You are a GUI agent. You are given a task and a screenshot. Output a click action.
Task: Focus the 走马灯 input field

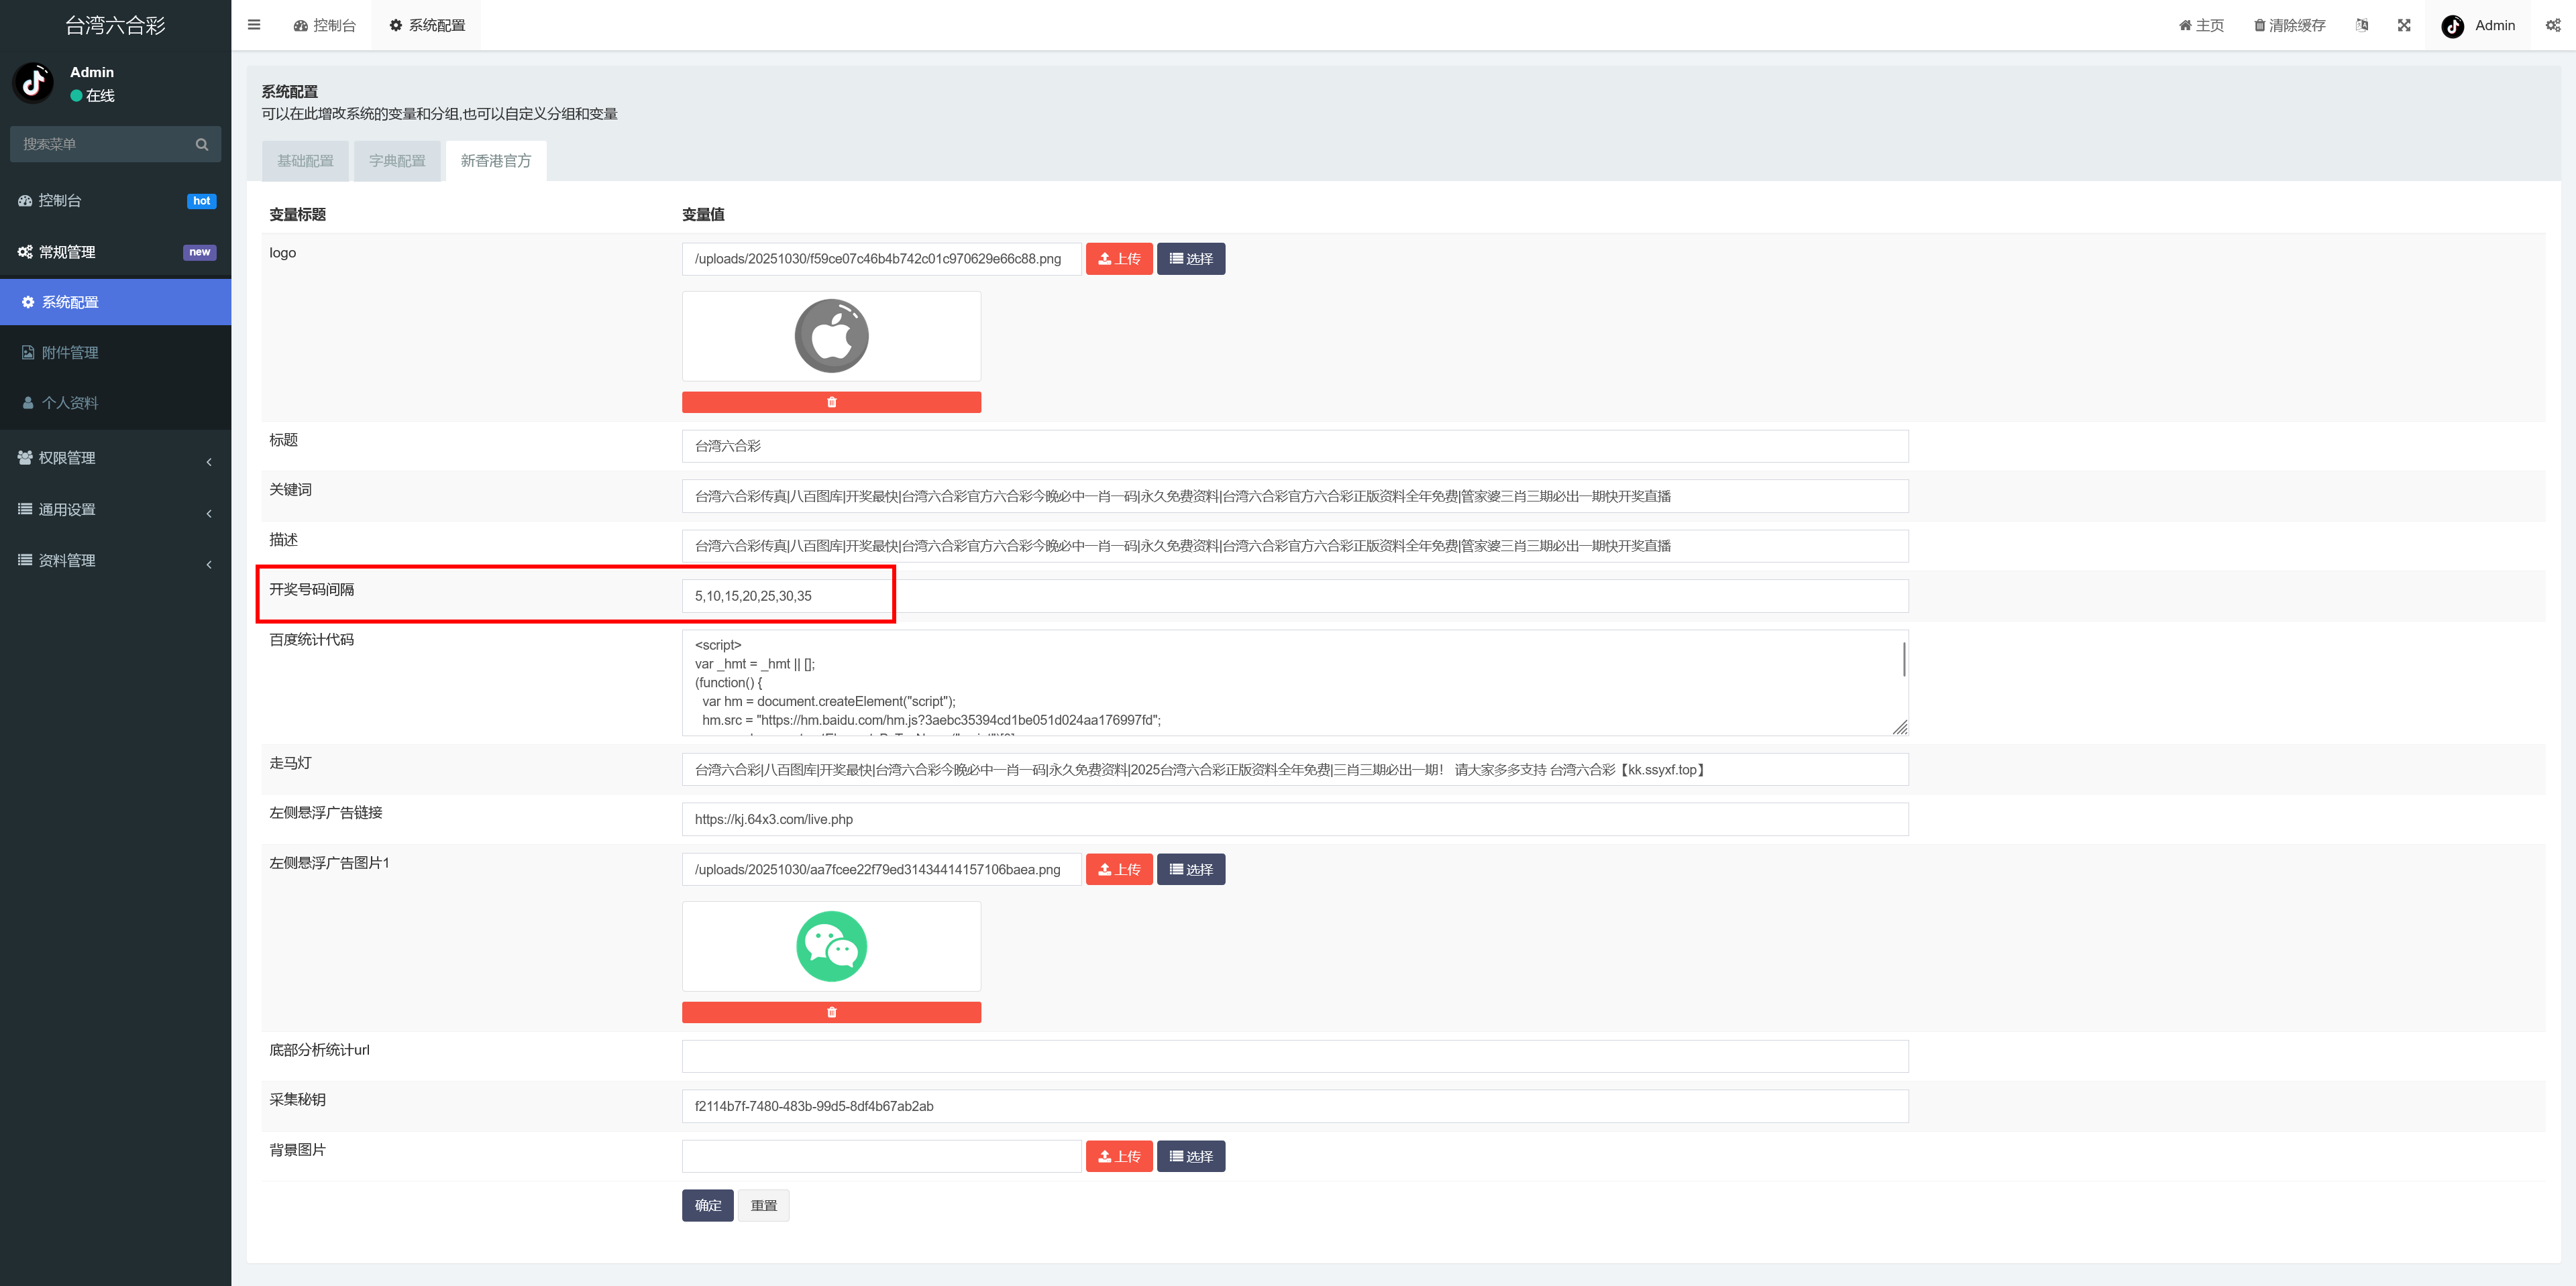1295,770
